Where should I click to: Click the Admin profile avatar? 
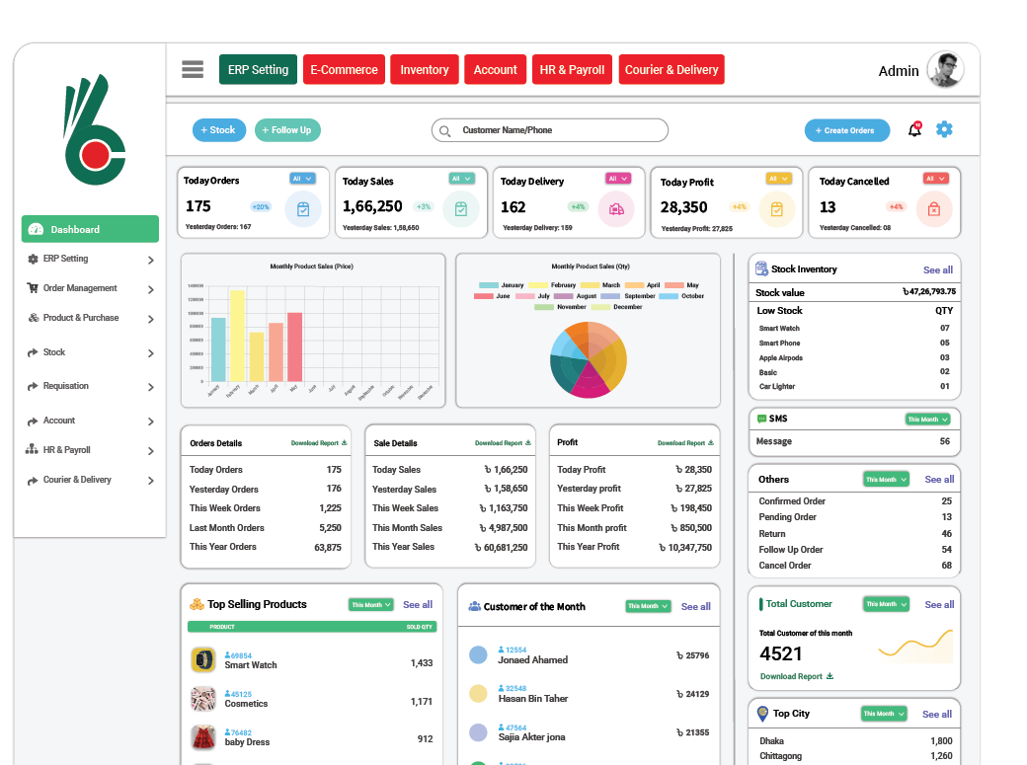945,70
